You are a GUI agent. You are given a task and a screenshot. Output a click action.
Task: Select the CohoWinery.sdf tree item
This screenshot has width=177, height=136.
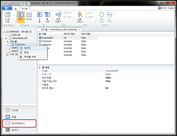[x=19, y=38]
